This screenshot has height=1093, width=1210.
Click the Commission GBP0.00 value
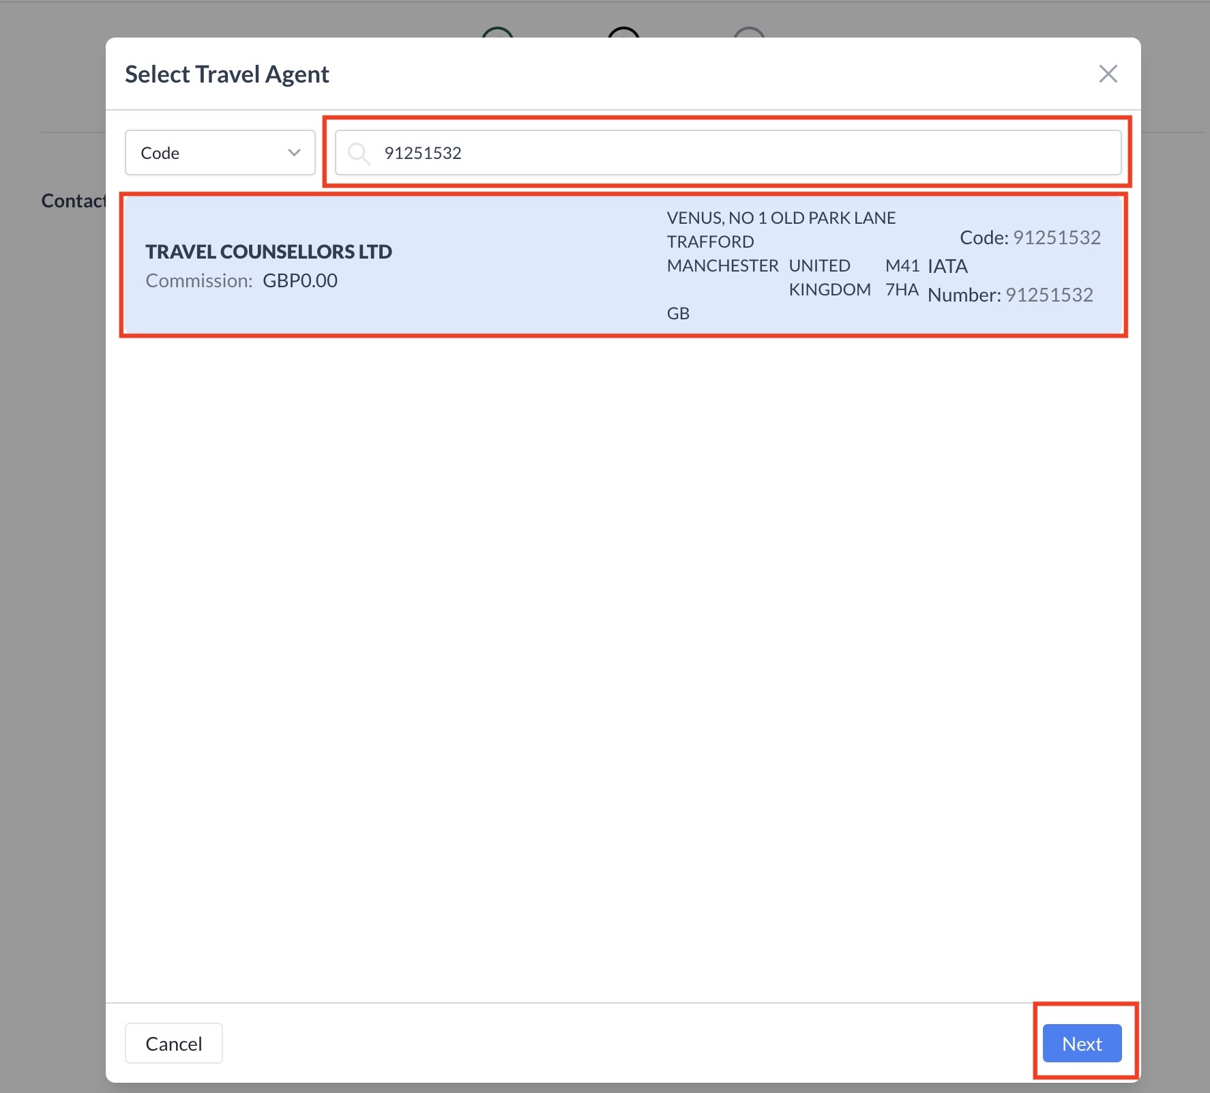[x=299, y=281]
